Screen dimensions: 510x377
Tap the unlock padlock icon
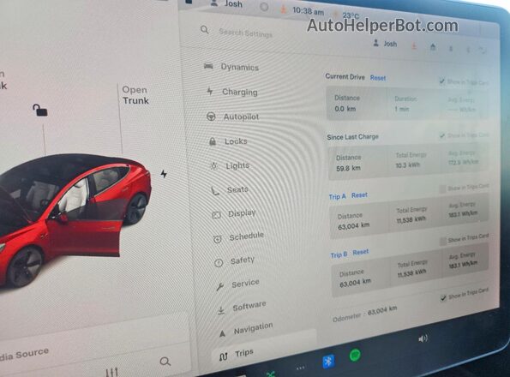40,111
